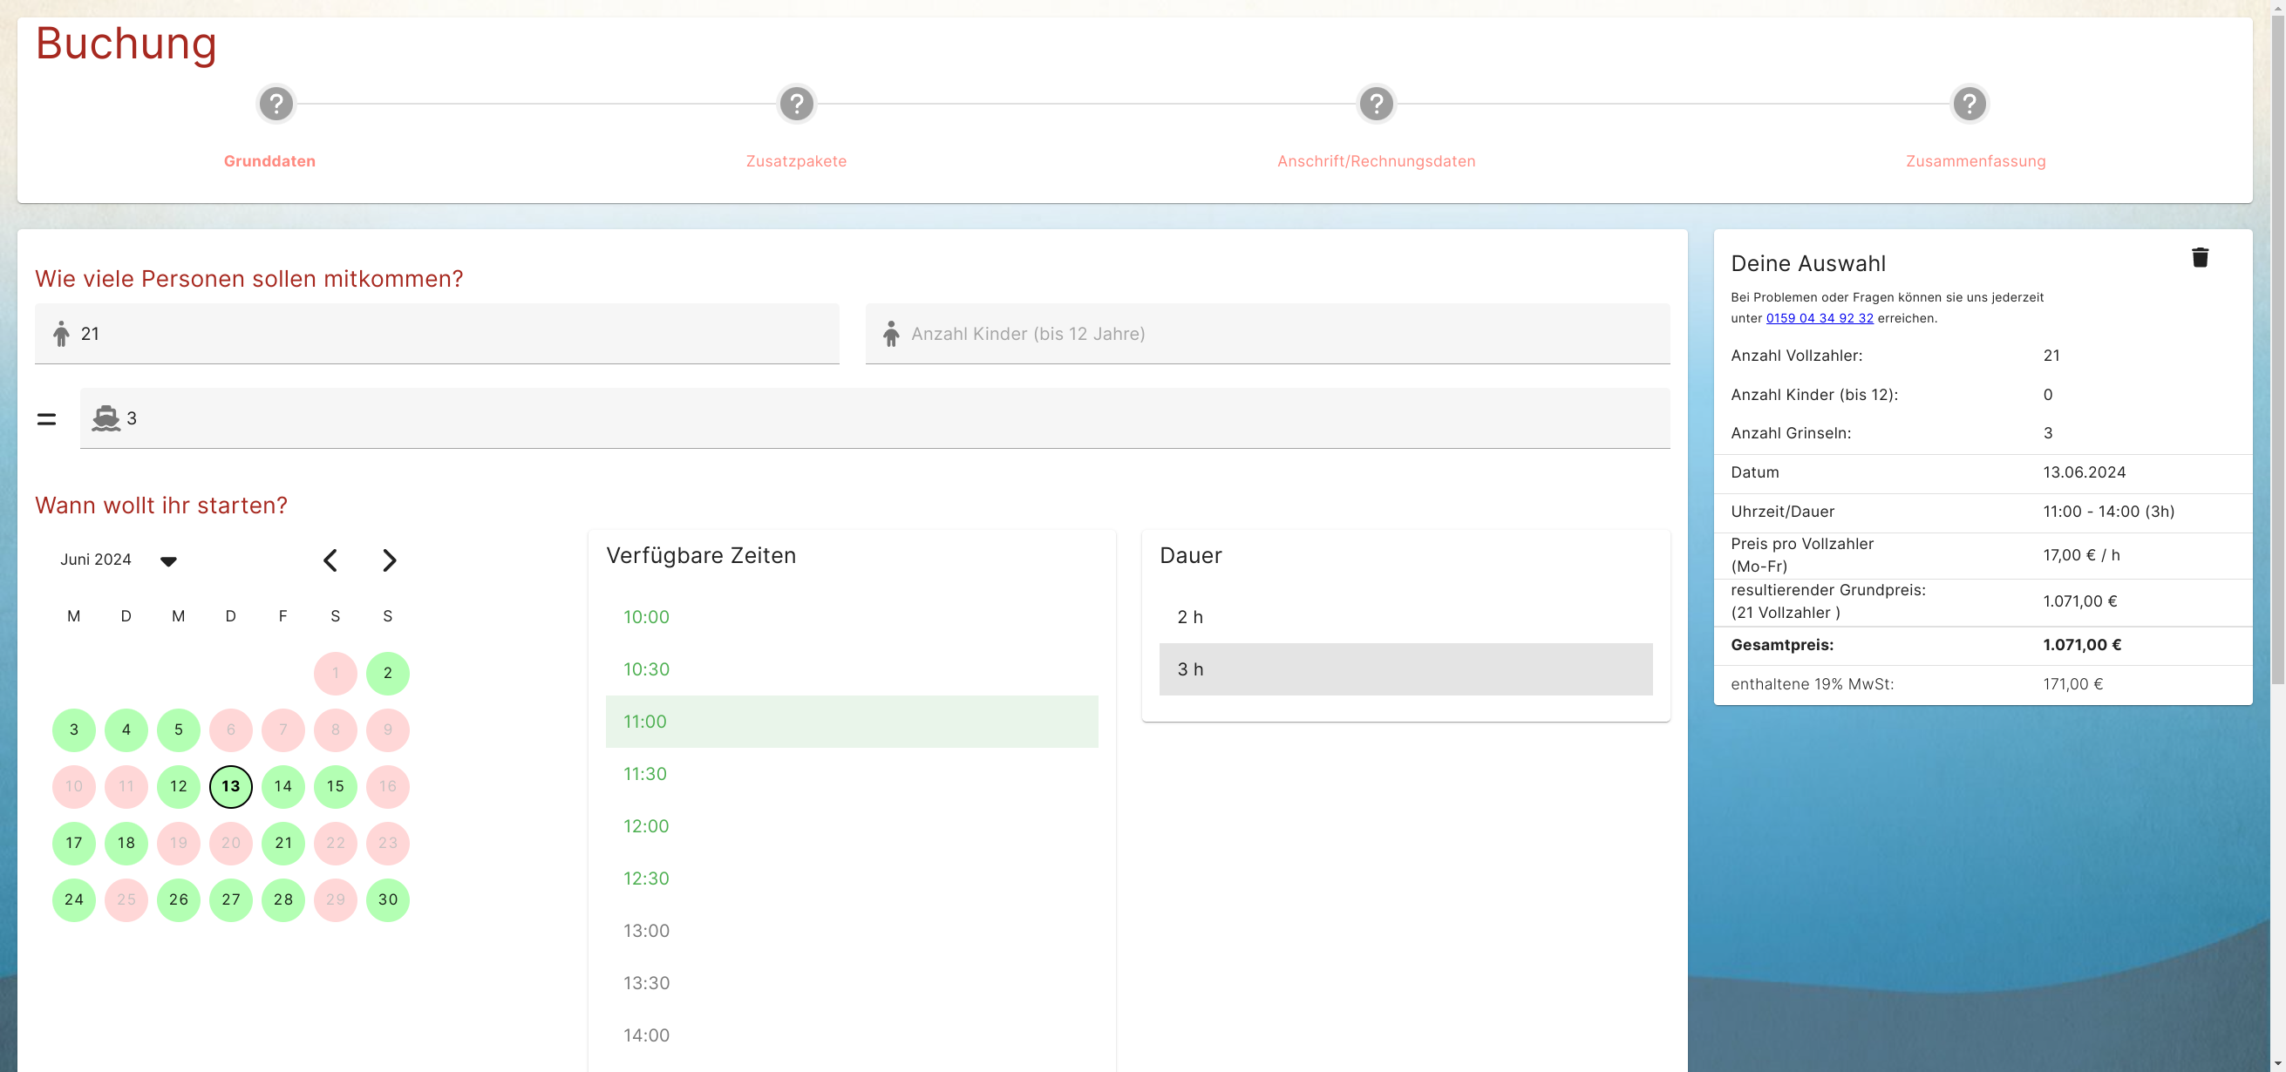The height and width of the screenshot is (1072, 2286).
Task: Go to previous month with left chevron
Action: point(330,560)
